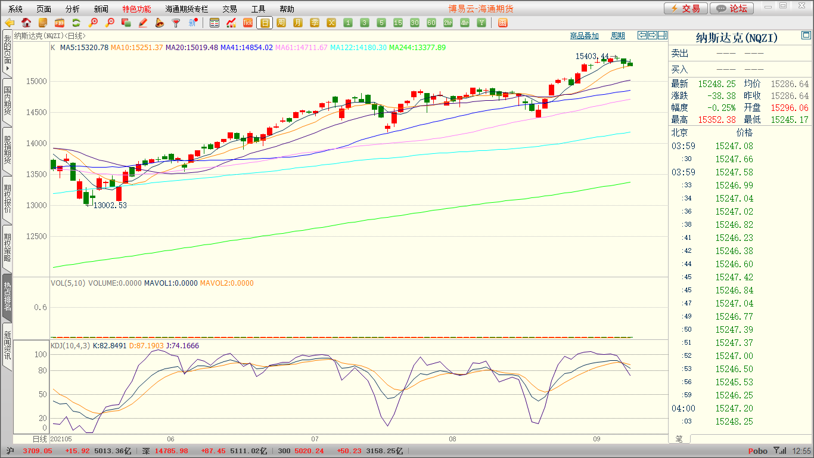Select the 30 minute period
Screen dimensions: 814x458
pos(415,23)
